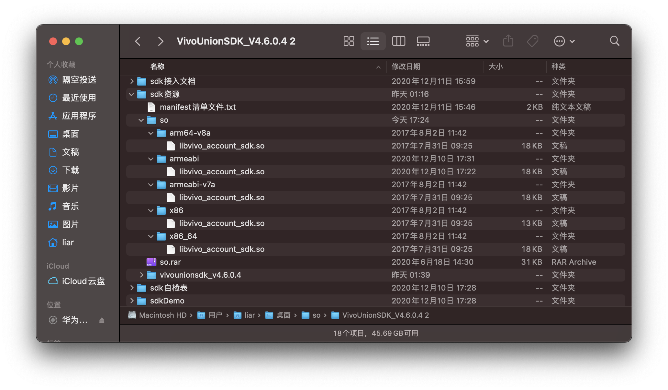Select the 华为 disk in sidebar
Viewport: 668px width, 390px height.
click(x=69, y=320)
